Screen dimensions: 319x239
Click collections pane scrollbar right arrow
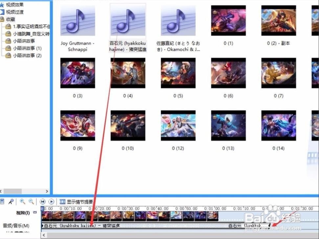[47, 191]
